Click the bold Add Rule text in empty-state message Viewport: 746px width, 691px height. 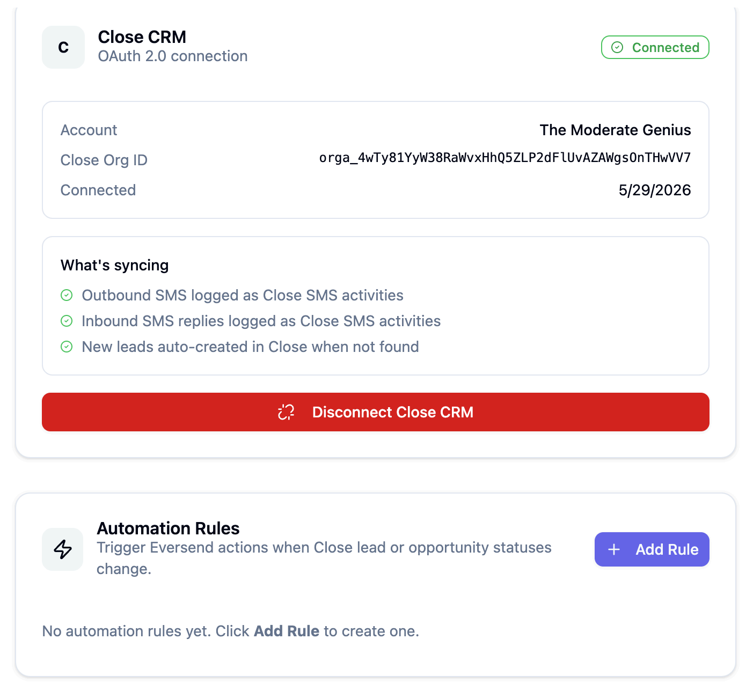[x=287, y=631]
